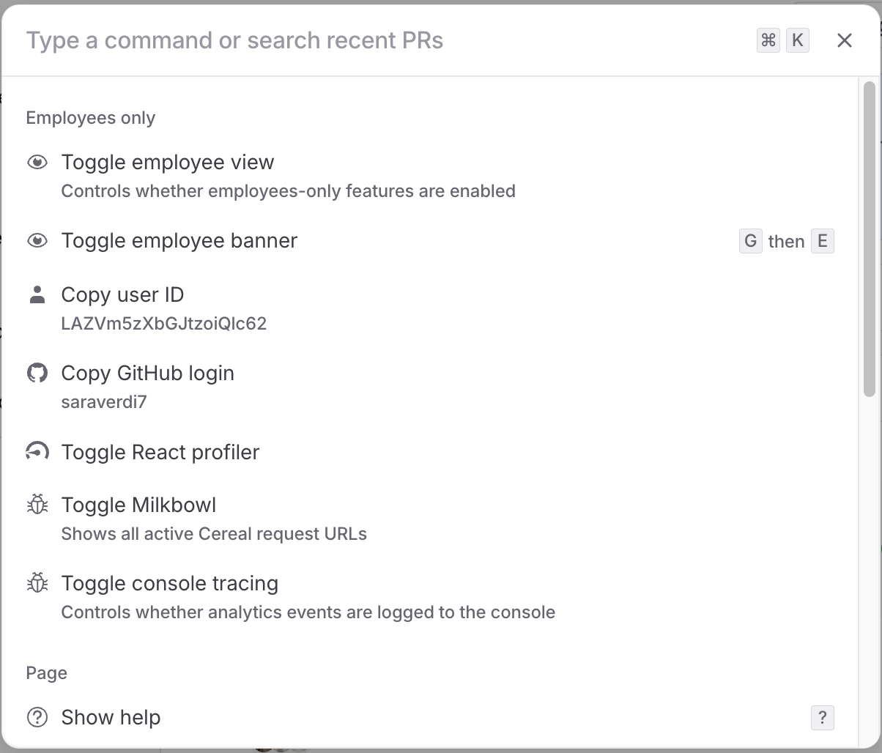Click the question mark icon for Show help

click(37, 717)
